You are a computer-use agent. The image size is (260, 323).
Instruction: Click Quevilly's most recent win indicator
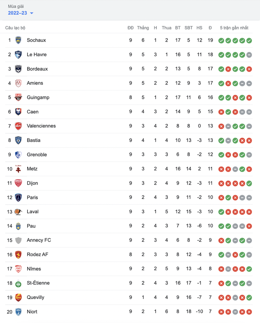[x=249, y=298]
